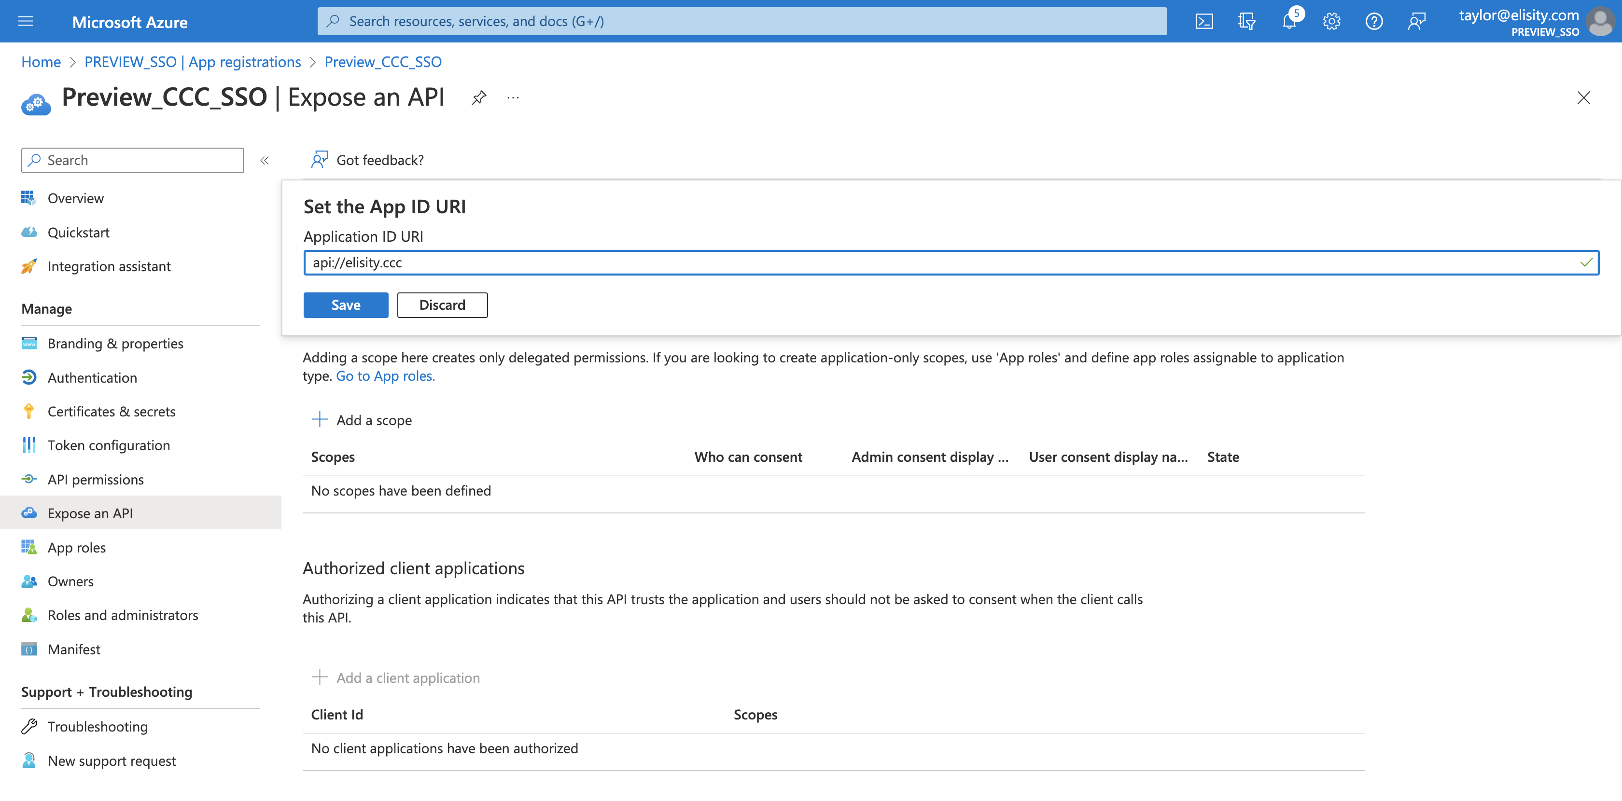Click Admin consent display column header
Viewport: 1622px width, 801px height.
(930, 457)
